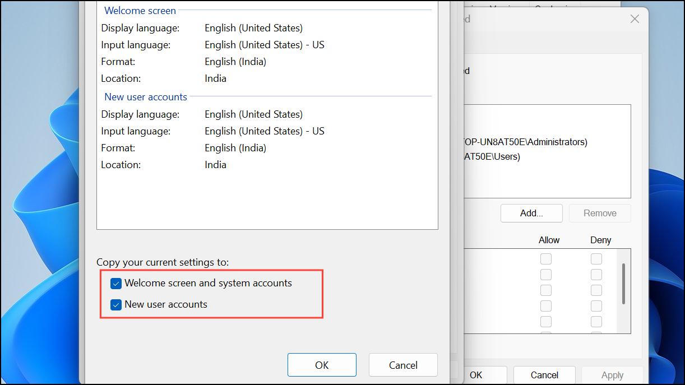This screenshot has width=685, height=385.
Task: Select the Users group entry
Action: (x=492, y=157)
